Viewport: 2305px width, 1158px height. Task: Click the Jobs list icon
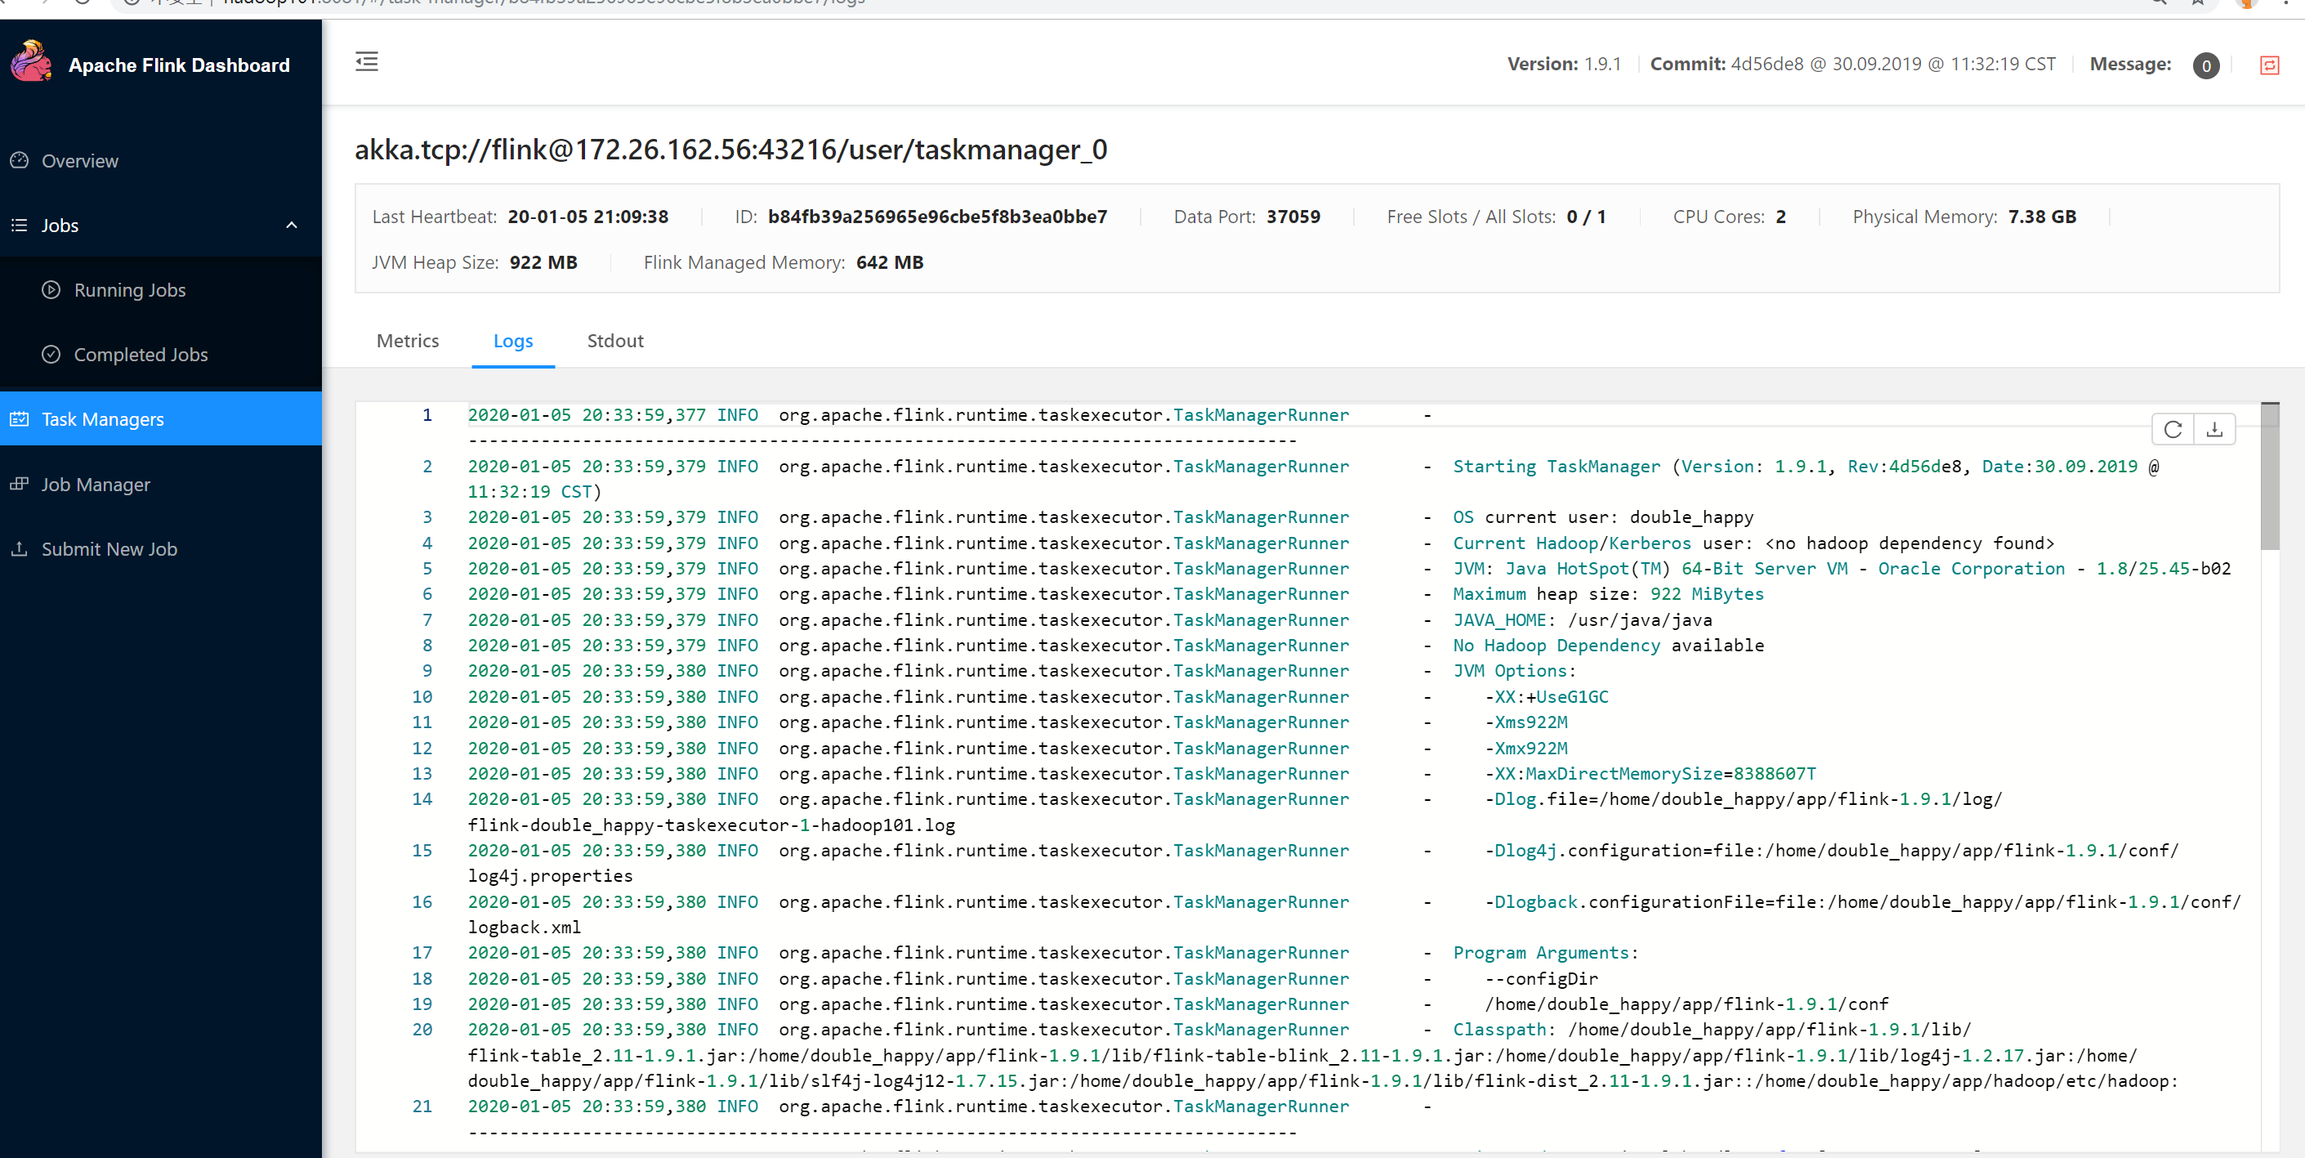coord(20,226)
